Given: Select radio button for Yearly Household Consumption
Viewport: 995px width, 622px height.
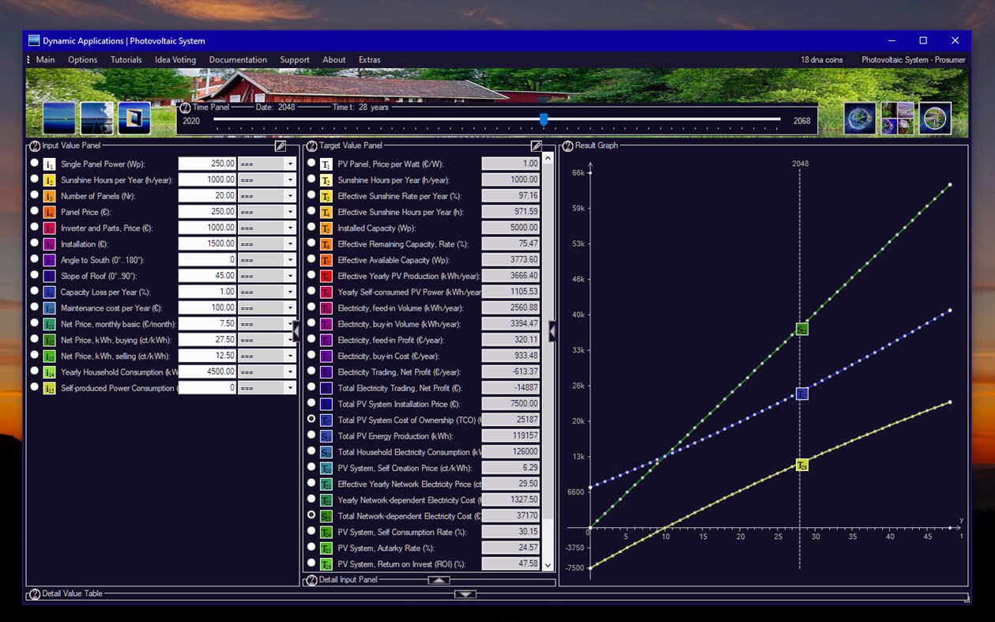Looking at the screenshot, I should (34, 371).
